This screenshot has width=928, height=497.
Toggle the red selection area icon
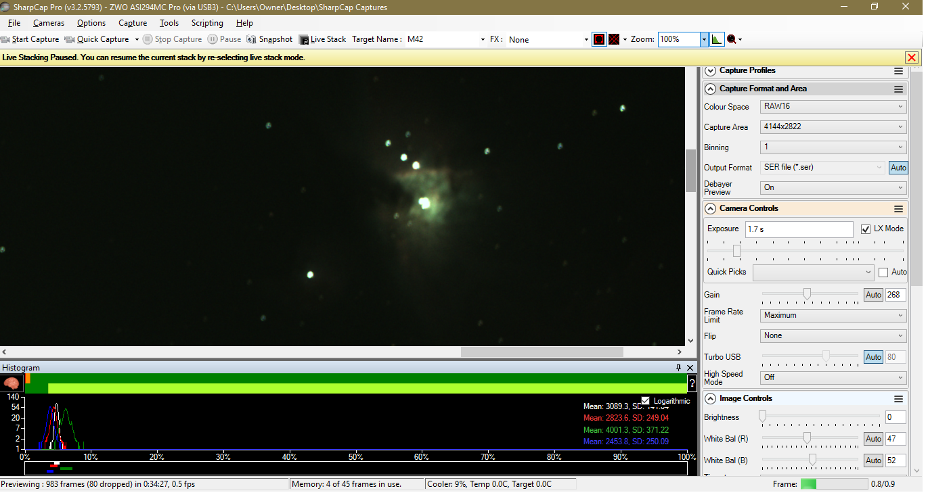tap(599, 39)
